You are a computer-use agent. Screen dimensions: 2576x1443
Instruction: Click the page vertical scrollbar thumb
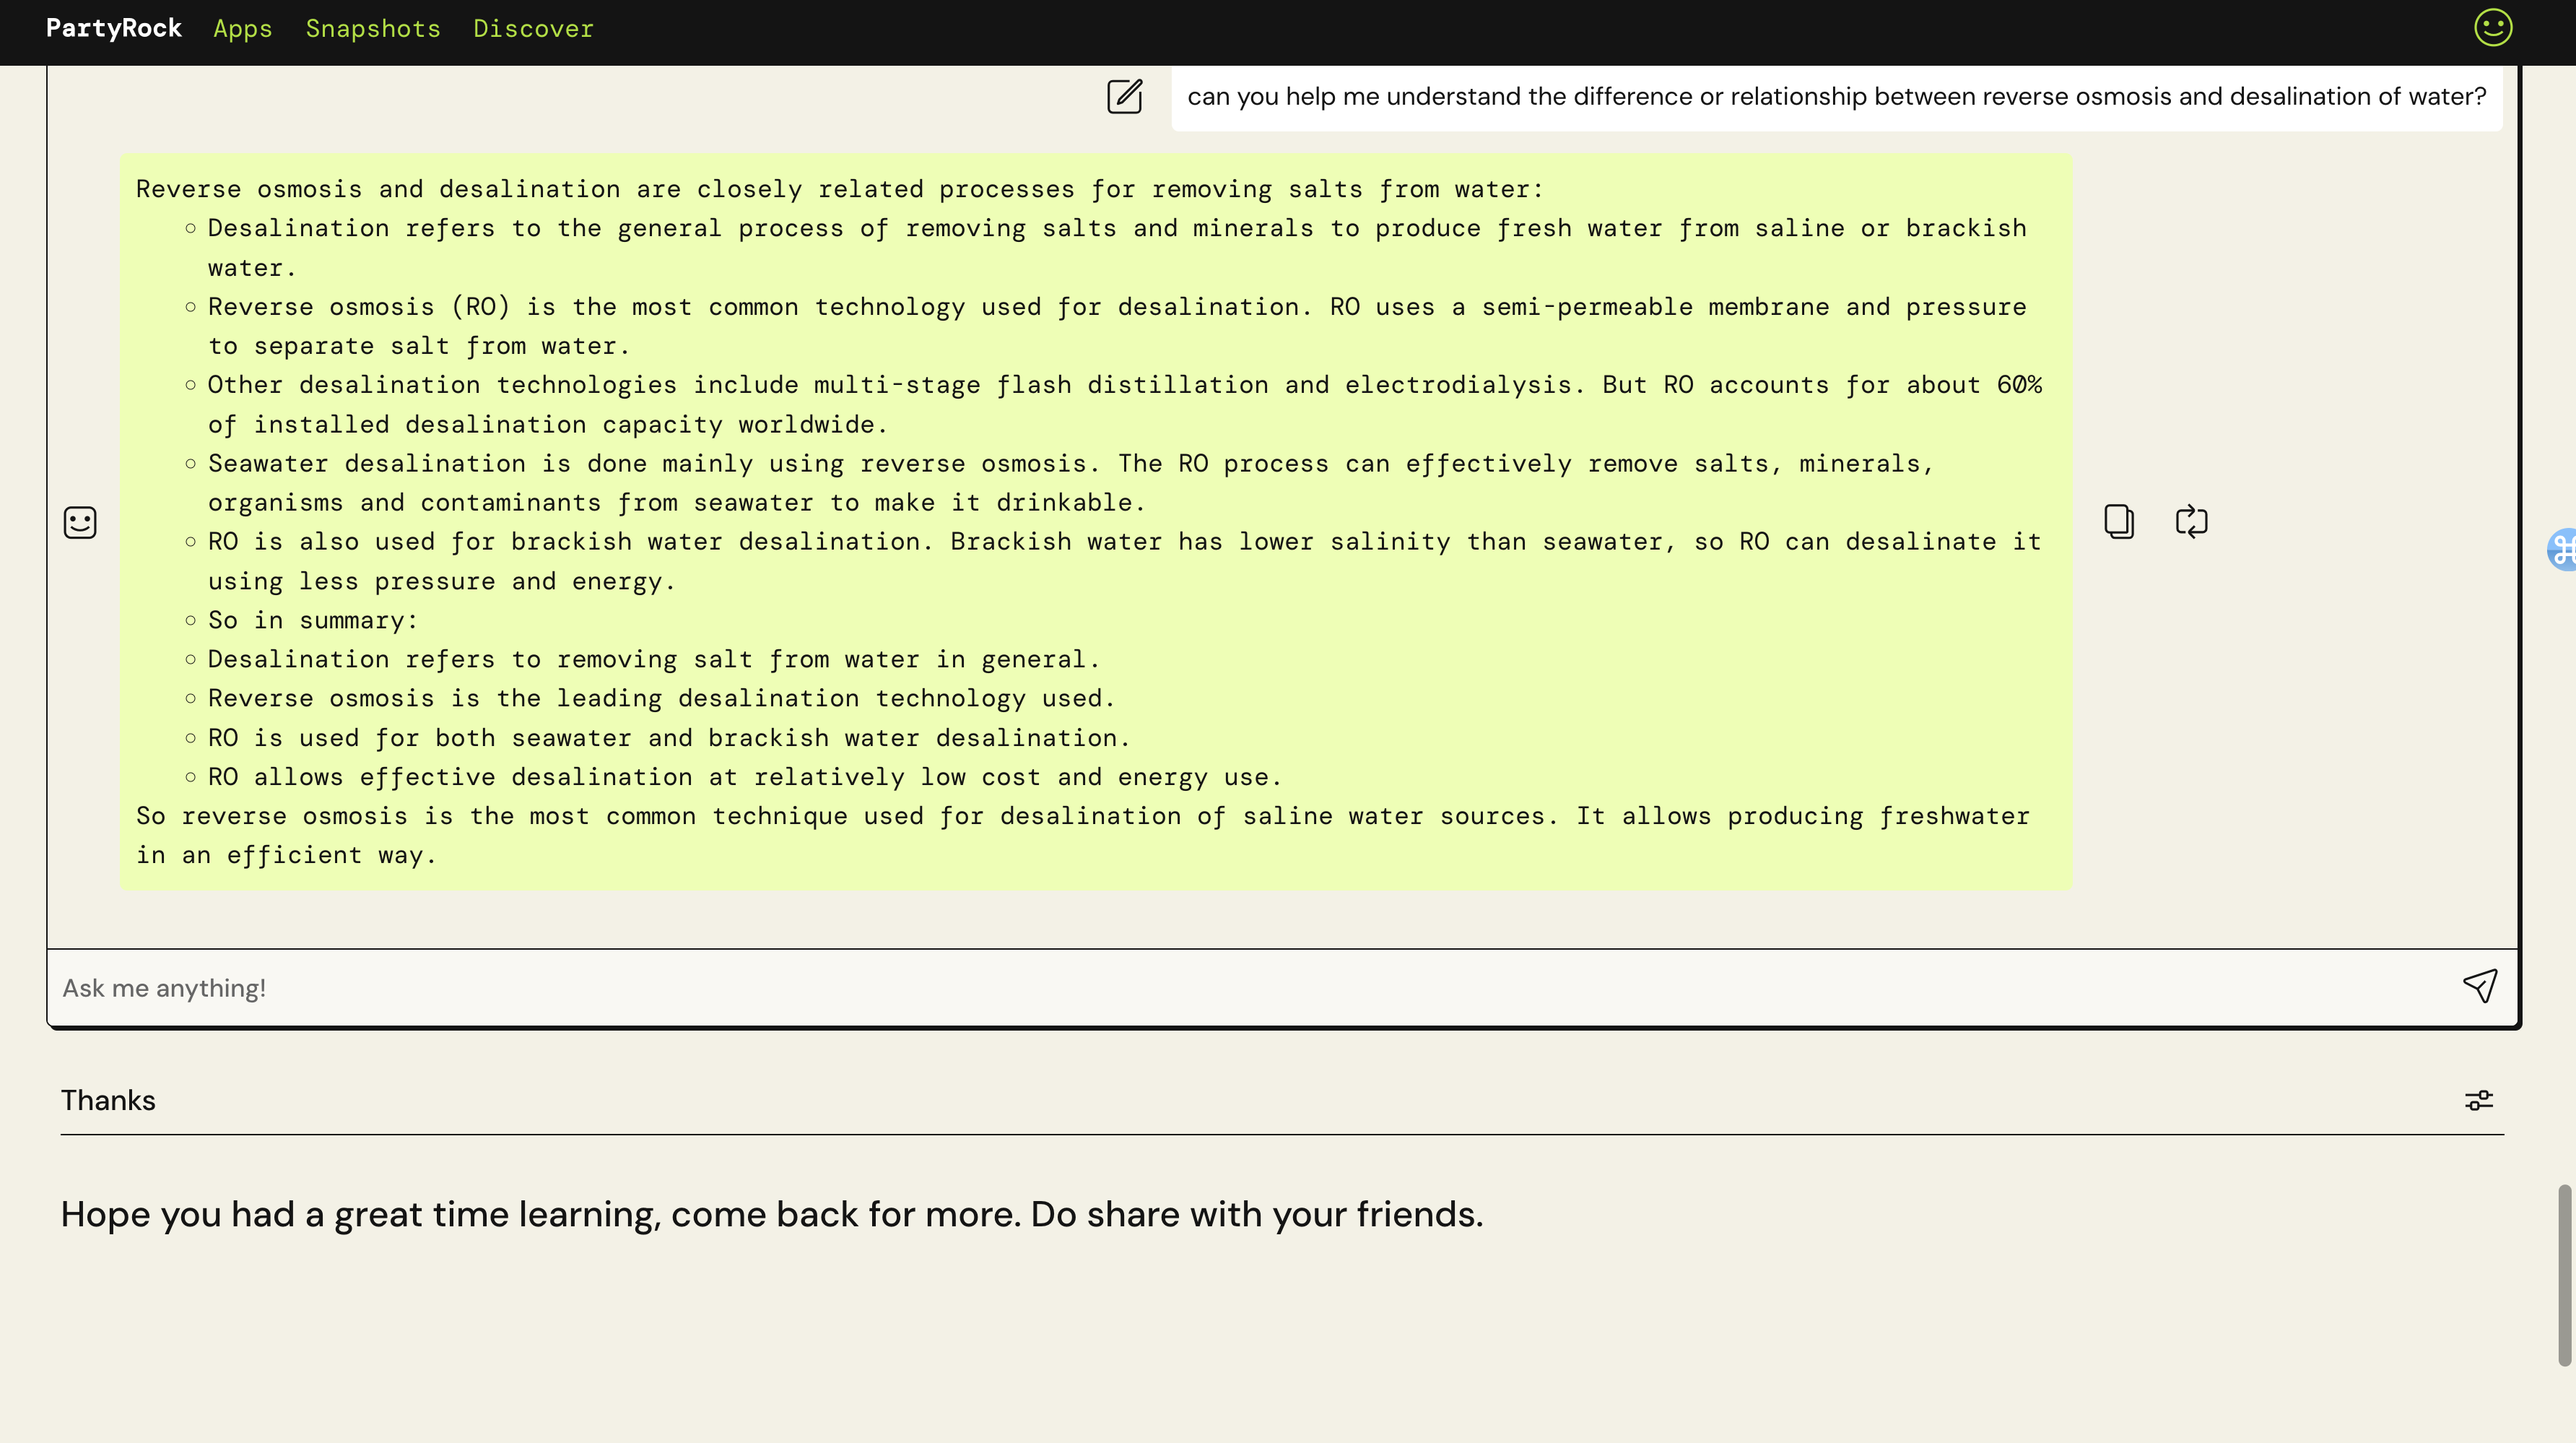(2564, 1274)
